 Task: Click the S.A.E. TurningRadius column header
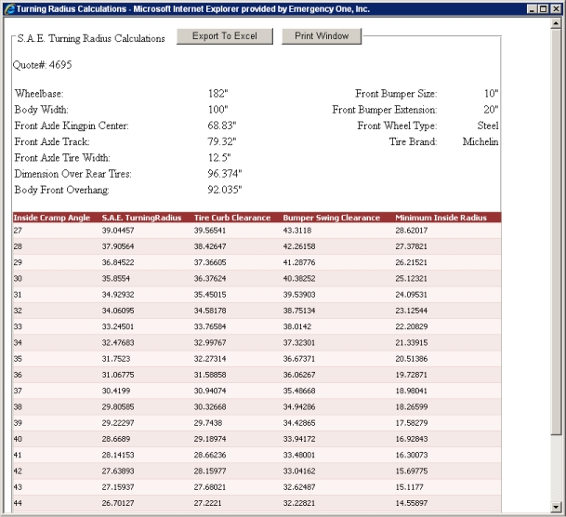(141, 218)
